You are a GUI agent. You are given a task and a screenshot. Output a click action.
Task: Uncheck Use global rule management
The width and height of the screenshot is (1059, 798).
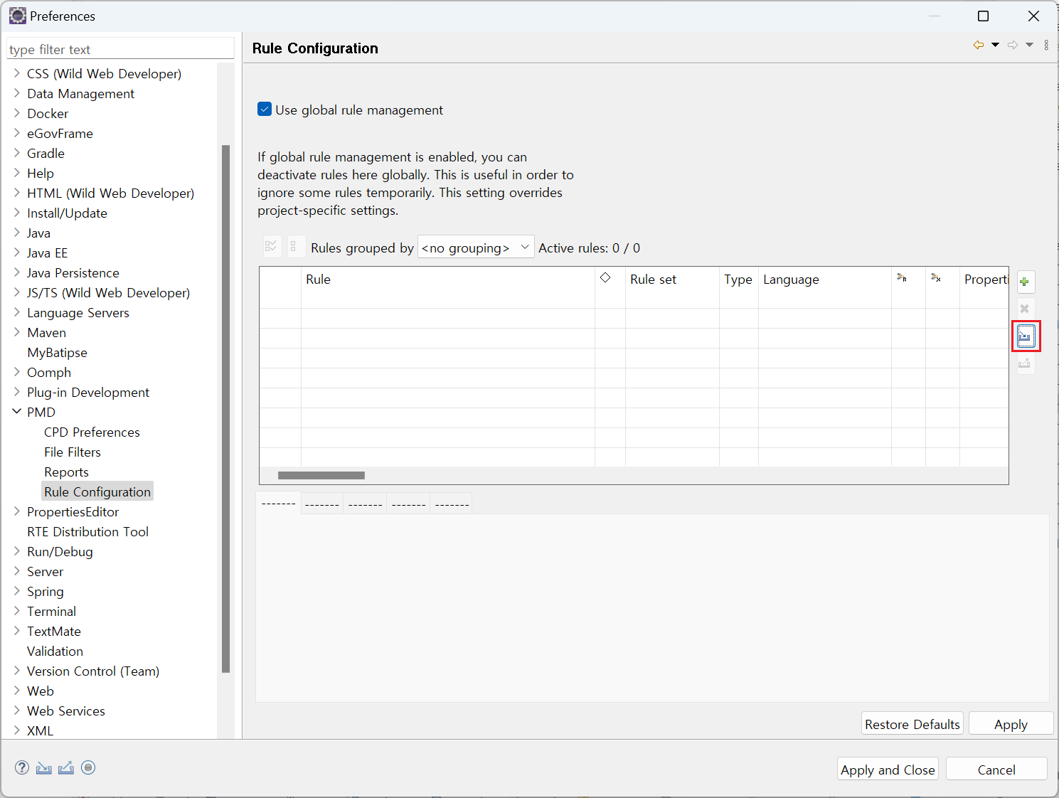(x=265, y=110)
